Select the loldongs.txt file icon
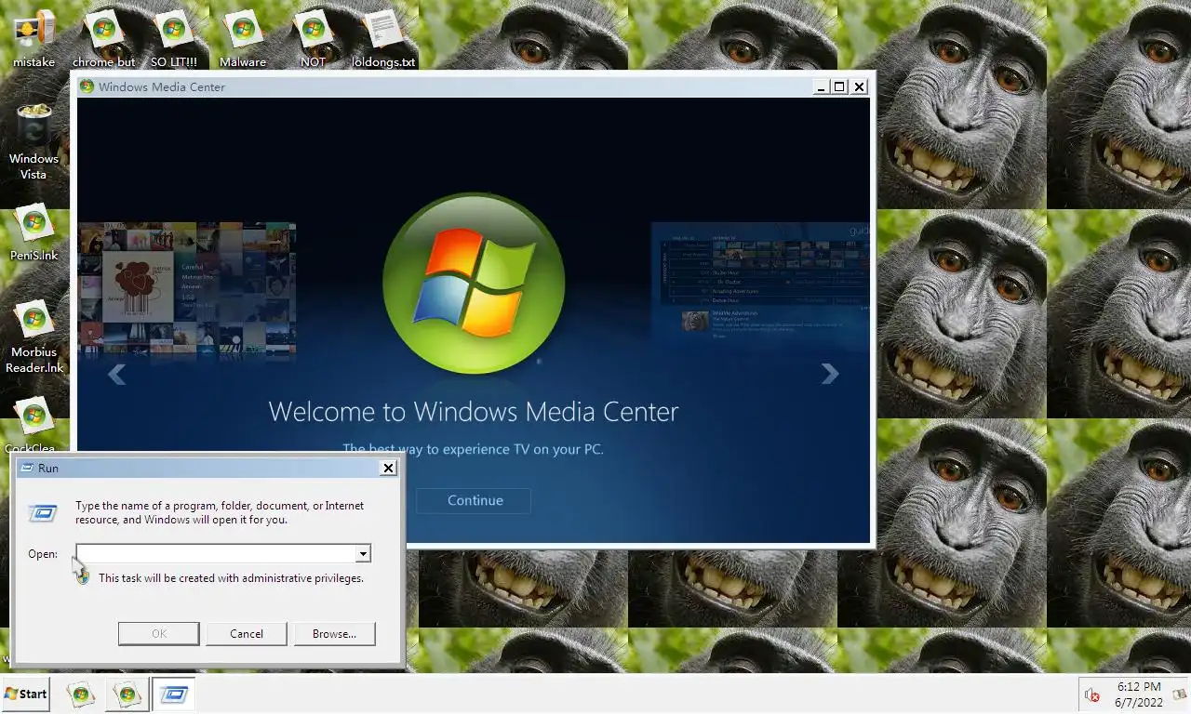Image resolution: width=1191 pixels, height=714 pixels. 382,37
